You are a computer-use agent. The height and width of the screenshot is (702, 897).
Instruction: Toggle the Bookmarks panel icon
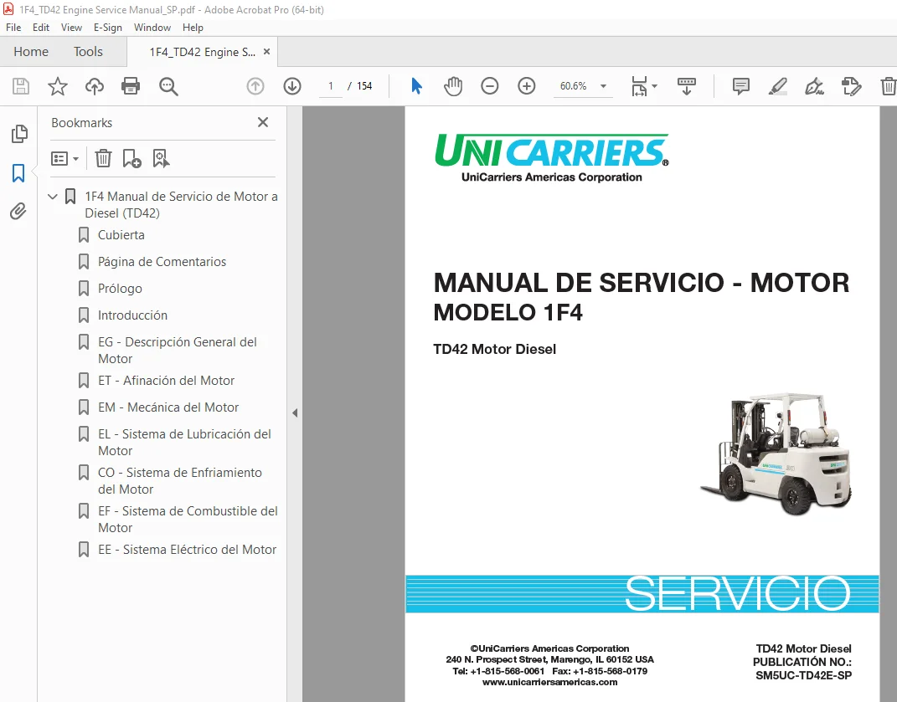pos(18,172)
